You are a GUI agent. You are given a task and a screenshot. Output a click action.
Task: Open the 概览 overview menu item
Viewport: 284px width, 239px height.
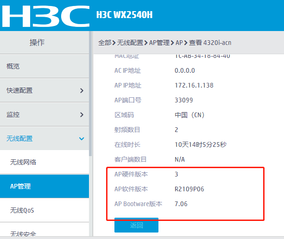coord(44,66)
